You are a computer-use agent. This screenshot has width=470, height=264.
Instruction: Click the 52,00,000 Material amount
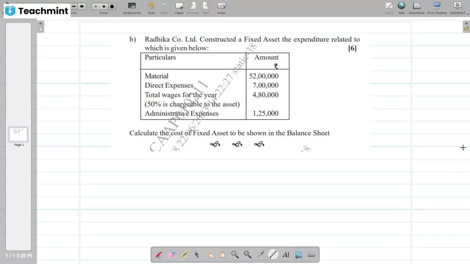point(264,76)
